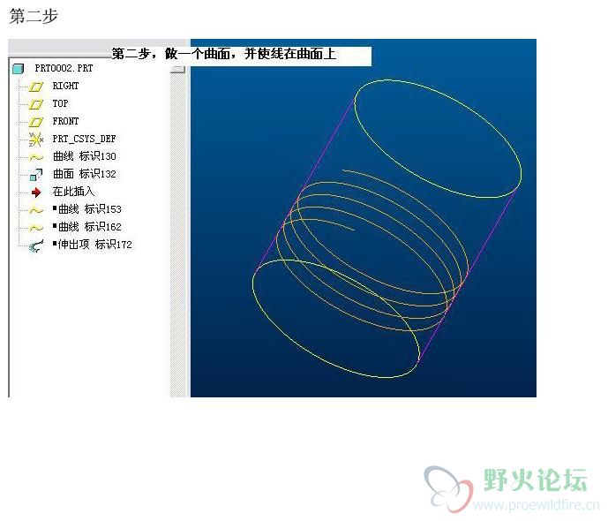Select suppressed 伸出项 标识172 feature
This screenshot has height=521, width=608.
coord(93,245)
